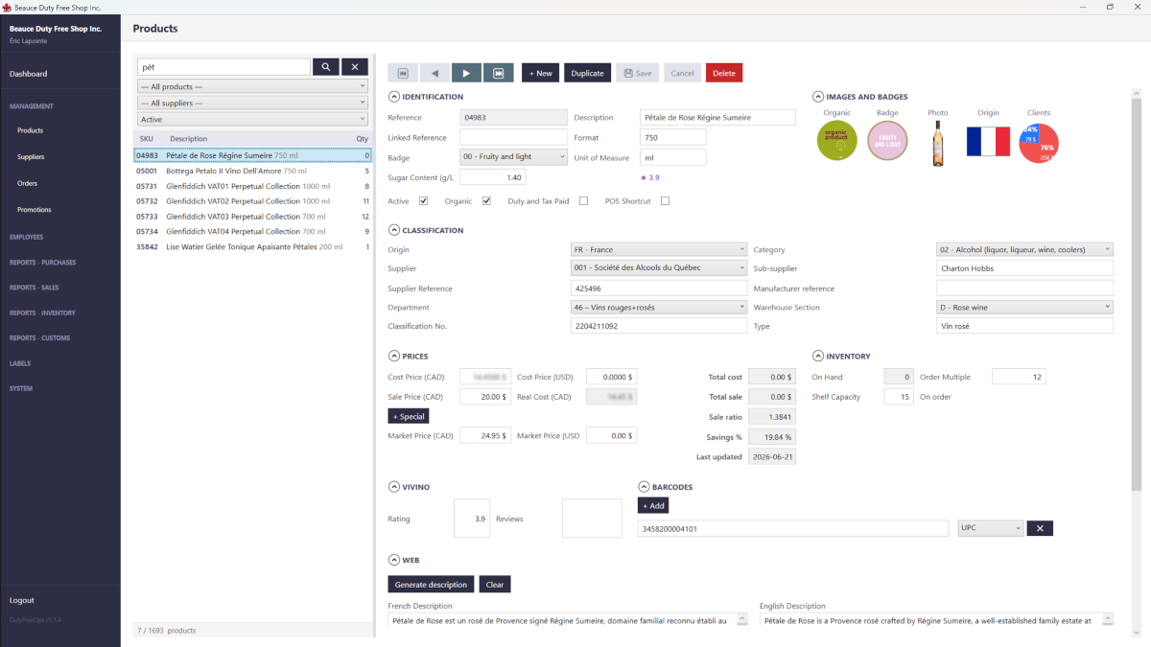1151x647 pixels.
Task: Click the Clear web description button
Action: tap(494, 584)
